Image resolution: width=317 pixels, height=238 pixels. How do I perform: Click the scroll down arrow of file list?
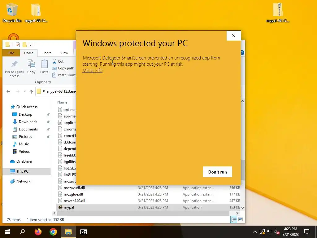click(x=243, y=208)
